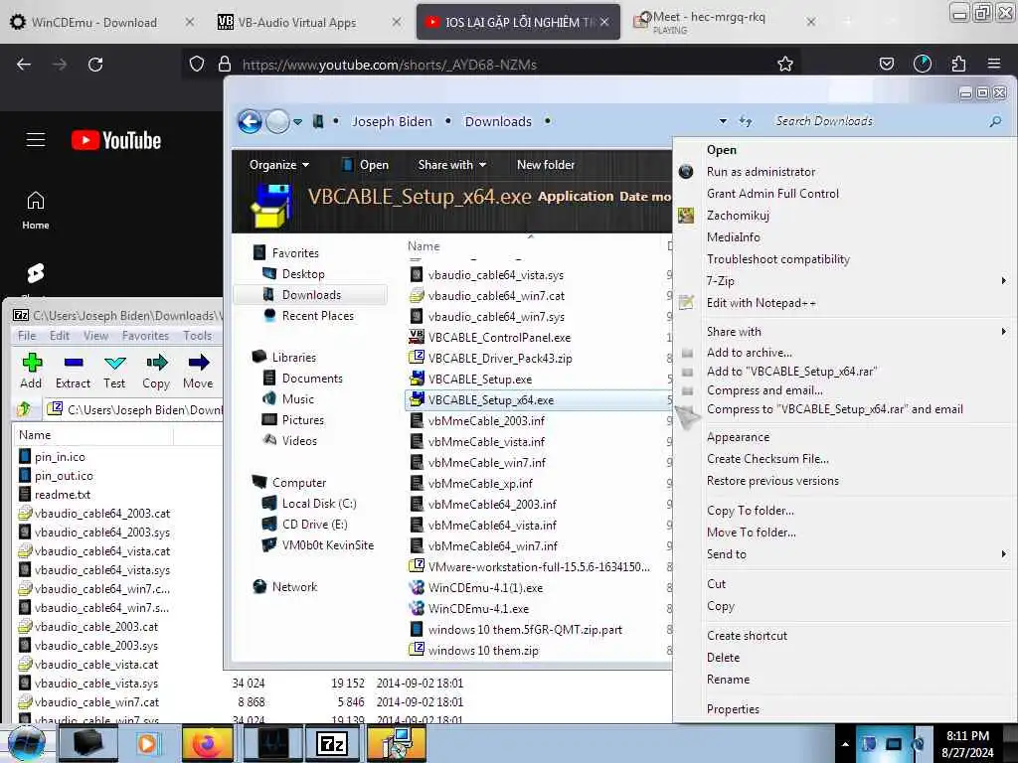Click media player taskbar icon
Image resolution: width=1018 pixels, height=763 pixels.
146,743
